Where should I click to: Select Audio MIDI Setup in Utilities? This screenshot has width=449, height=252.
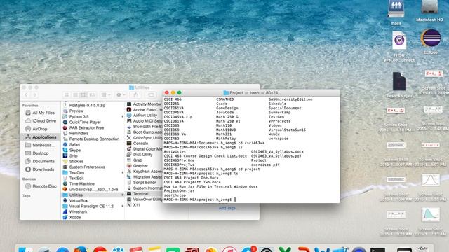click(x=147, y=121)
